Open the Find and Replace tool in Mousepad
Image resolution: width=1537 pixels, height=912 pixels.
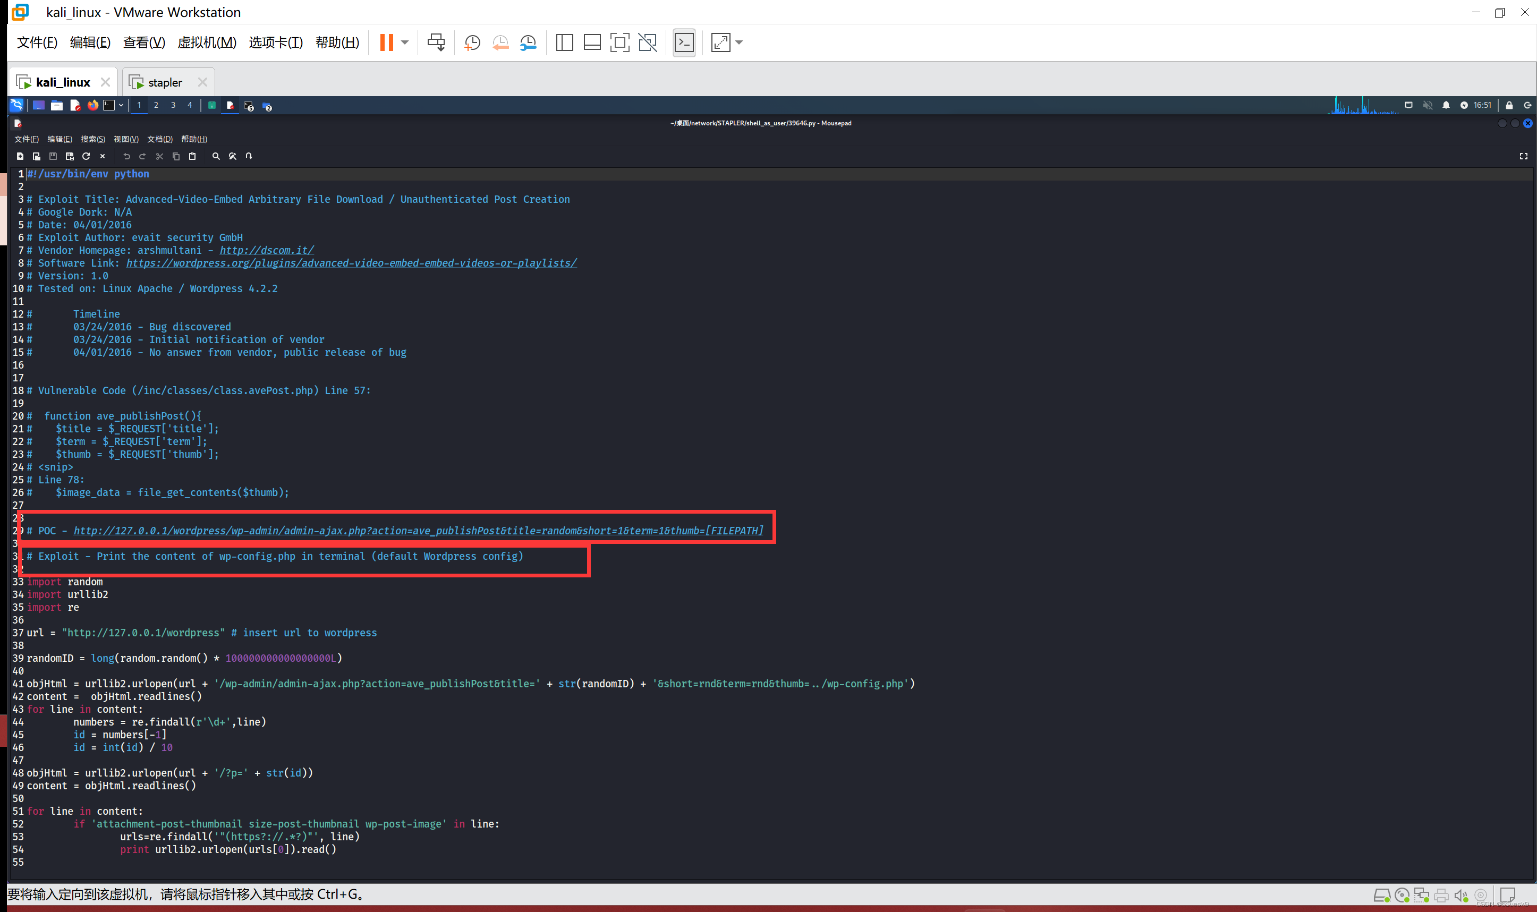tap(233, 156)
